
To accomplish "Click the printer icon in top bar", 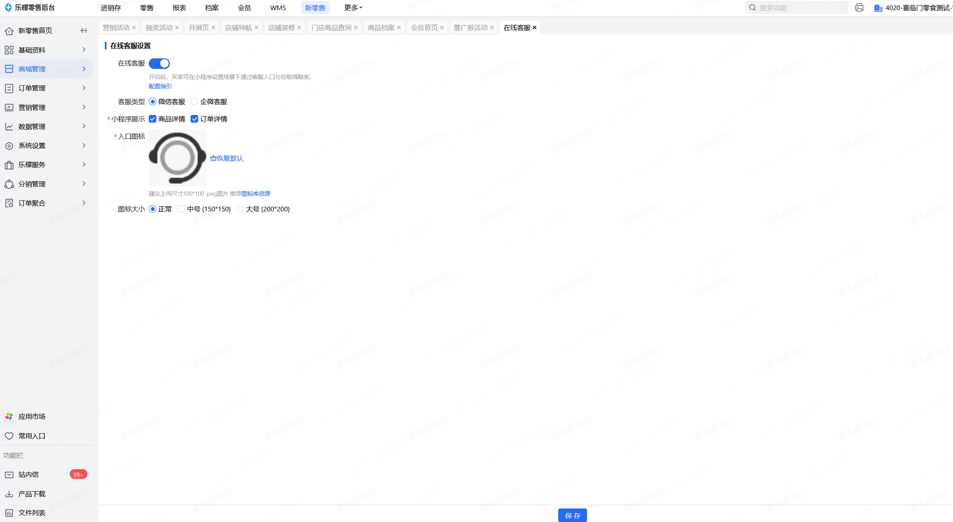I will tap(859, 8).
